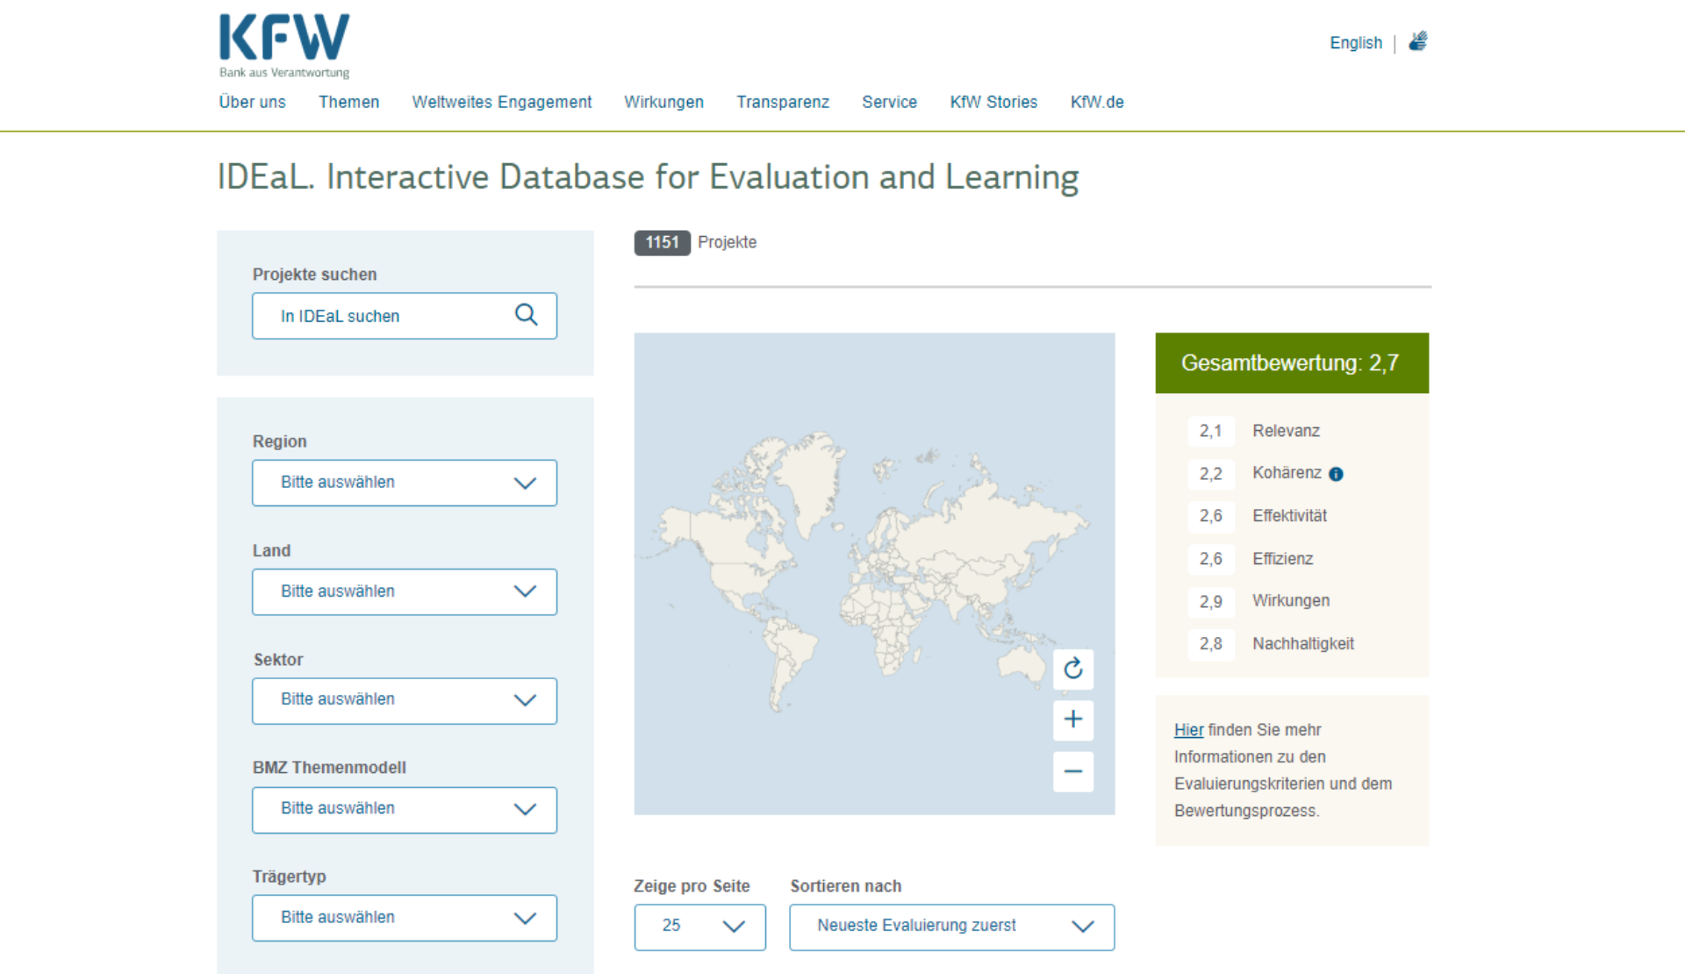Click the In IDEaL suchen search field
Screen dimensions: 1685x974
[405, 316]
